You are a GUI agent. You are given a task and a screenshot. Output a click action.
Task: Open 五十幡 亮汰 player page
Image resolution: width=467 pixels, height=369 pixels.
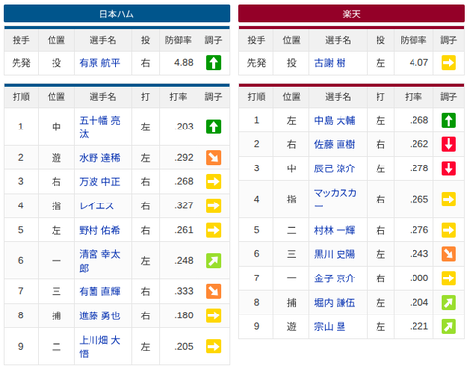99,127
